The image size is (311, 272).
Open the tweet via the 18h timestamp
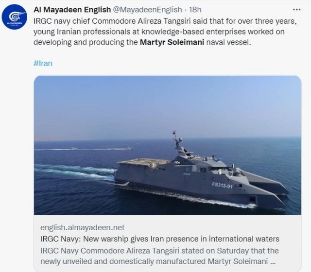click(x=194, y=10)
